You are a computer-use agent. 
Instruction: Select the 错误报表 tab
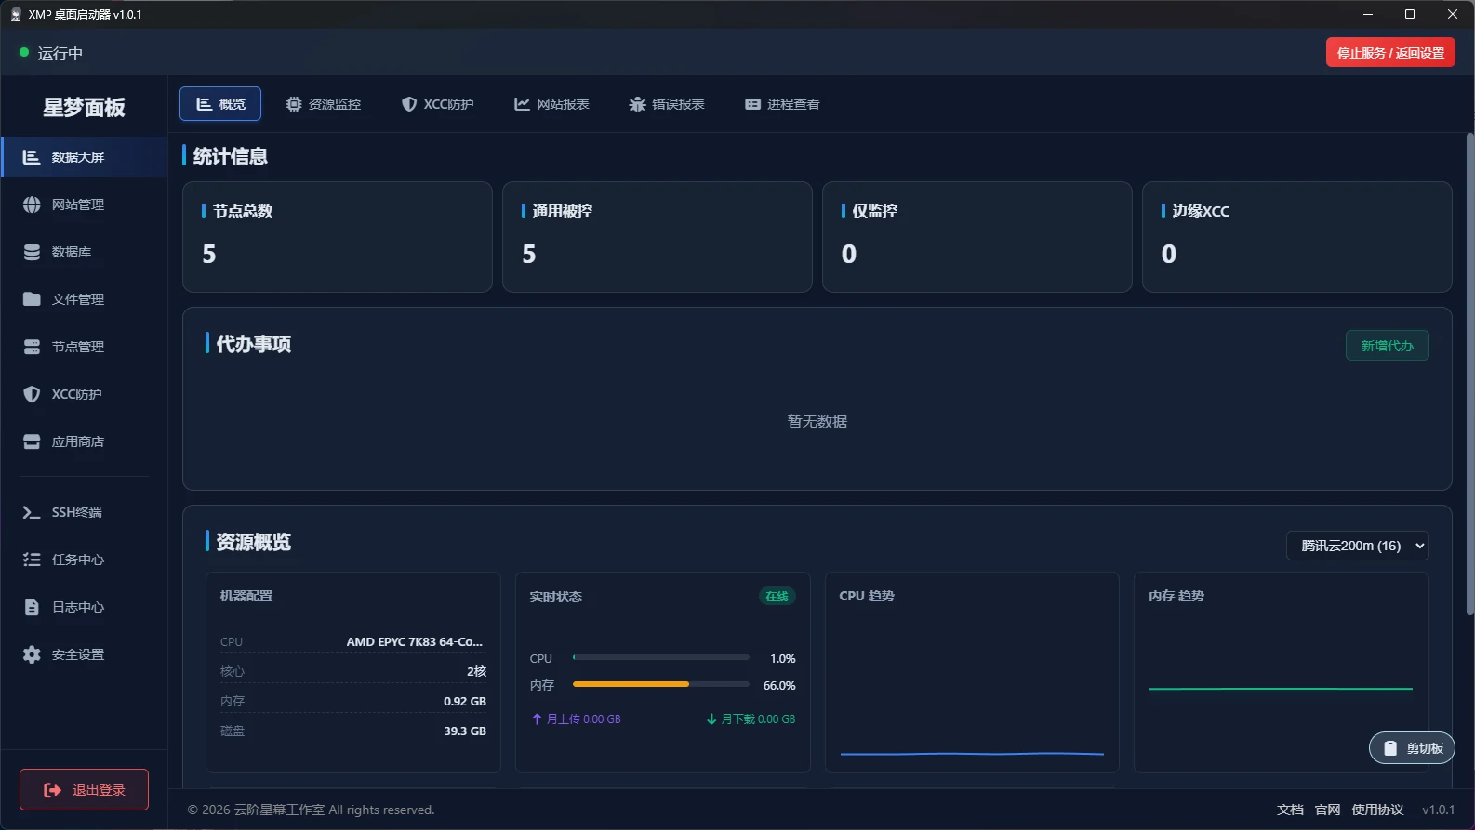click(667, 104)
